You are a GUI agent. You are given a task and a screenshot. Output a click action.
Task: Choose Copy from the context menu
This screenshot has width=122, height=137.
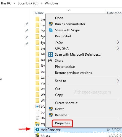(x=59, y=95)
